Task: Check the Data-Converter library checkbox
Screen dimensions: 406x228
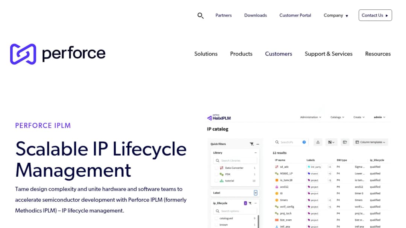Action: tap(217, 168)
